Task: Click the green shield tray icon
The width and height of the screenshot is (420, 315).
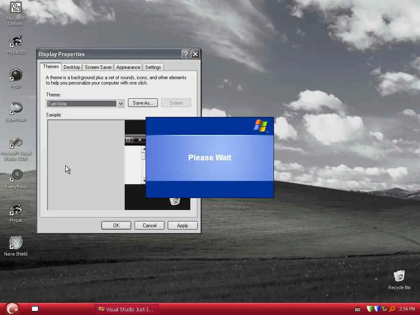Action: point(370,309)
